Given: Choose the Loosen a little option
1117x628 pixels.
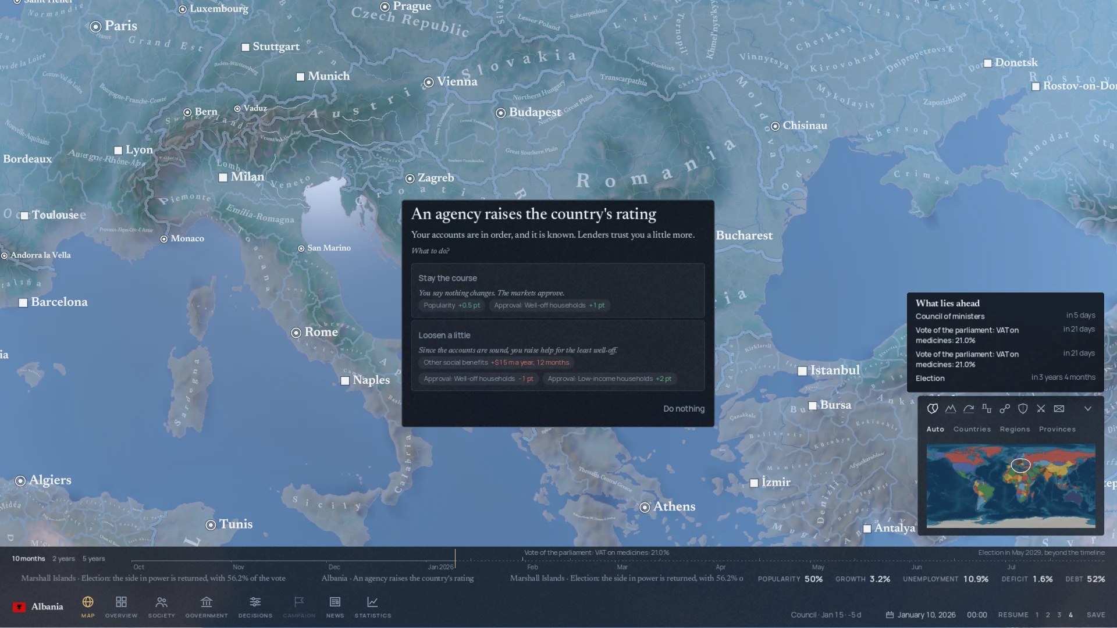Looking at the screenshot, I should [558, 356].
